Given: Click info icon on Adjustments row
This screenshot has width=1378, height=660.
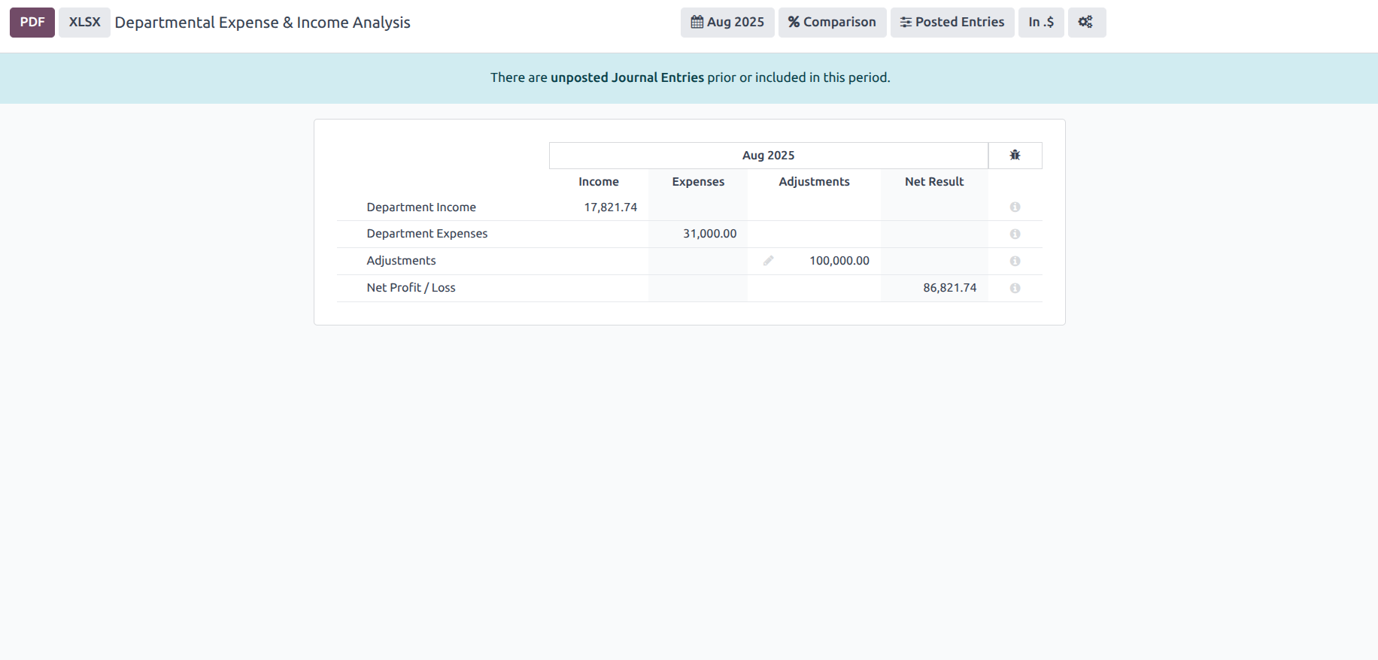Looking at the screenshot, I should point(1015,261).
